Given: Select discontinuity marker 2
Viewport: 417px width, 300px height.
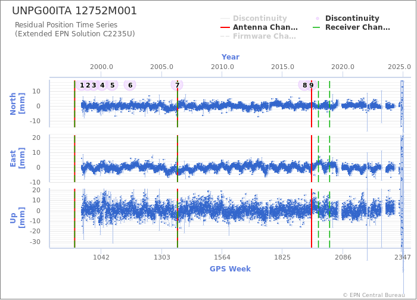Looking at the screenshot, I should point(88,85).
